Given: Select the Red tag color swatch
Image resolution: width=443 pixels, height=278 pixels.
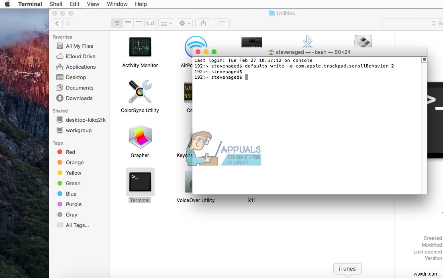Looking at the screenshot, I should click(x=61, y=152).
